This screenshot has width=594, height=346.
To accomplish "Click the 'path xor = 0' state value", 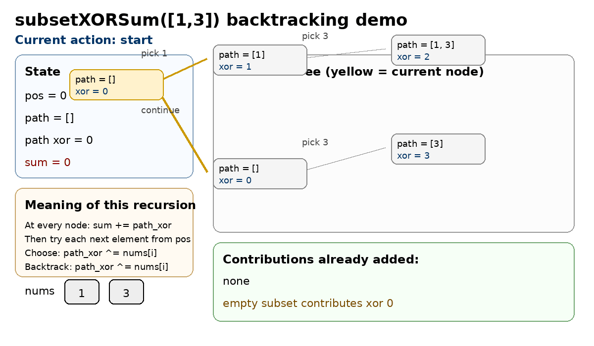I will (59, 140).
